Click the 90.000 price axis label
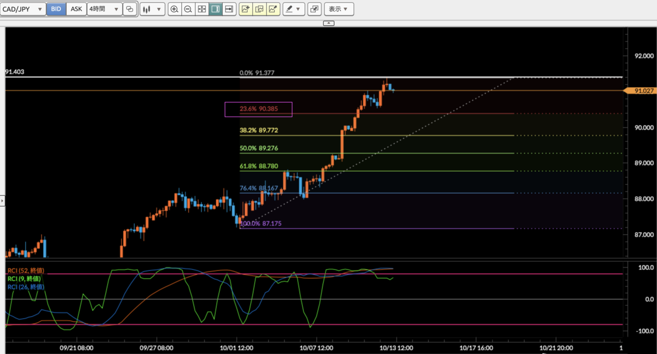 (644, 127)
